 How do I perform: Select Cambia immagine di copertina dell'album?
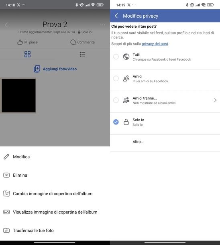click(x=55, y=194)
